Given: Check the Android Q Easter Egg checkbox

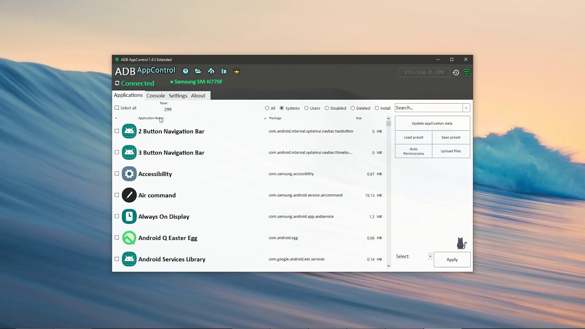Looking at the screenshot, I should click(x=117, y=238).
